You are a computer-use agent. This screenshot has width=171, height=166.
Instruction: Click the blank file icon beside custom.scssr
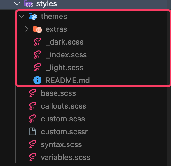[33, 132]
